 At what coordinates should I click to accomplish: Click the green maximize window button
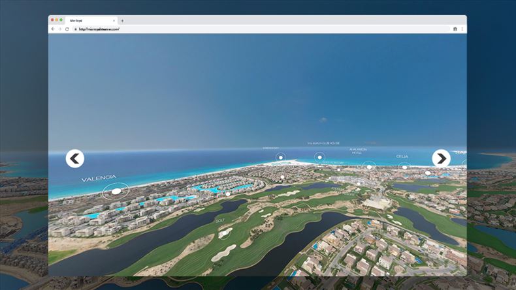61,20
